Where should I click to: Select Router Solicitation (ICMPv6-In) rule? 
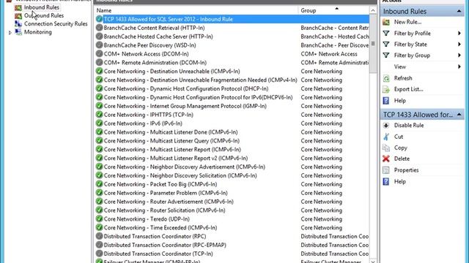pos(164,210)
